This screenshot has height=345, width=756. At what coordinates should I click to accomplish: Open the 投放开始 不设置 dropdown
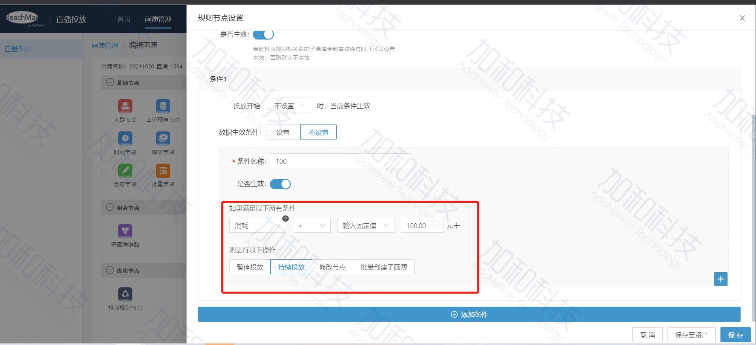coord(288,106)
